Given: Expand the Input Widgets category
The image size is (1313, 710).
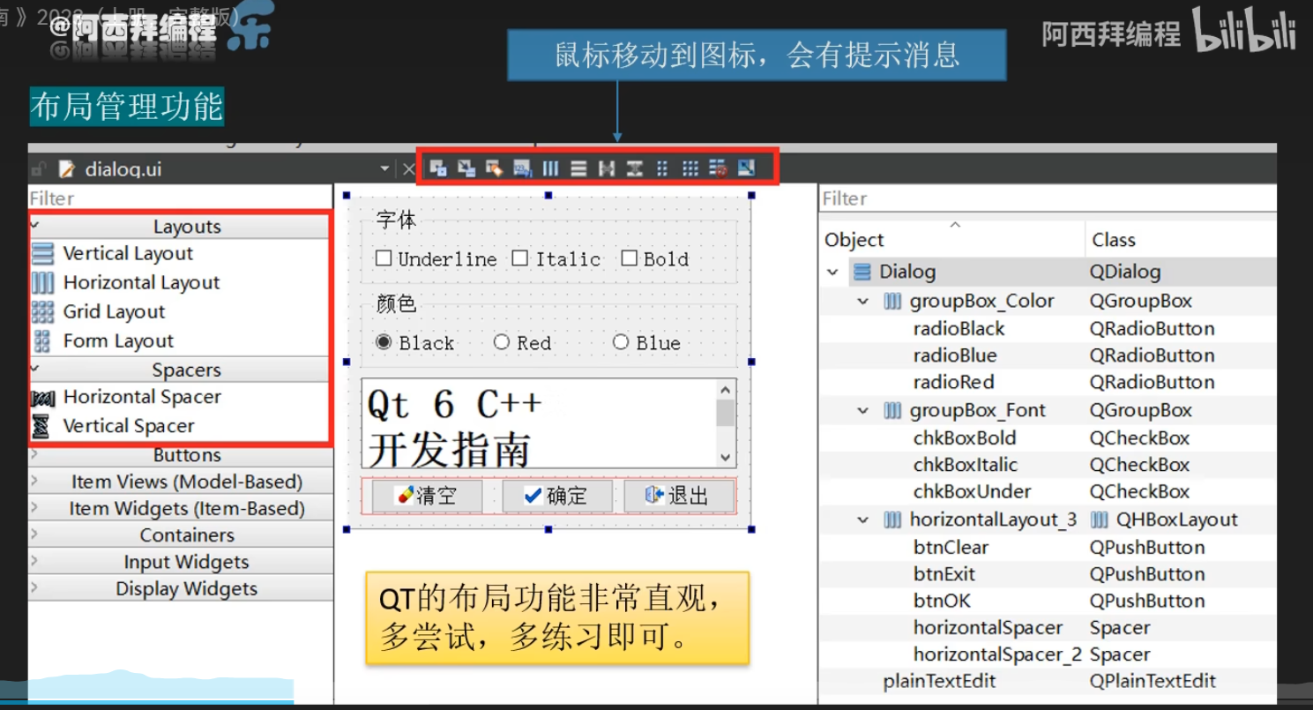Looking at the screenshot, I should click(35, 561).
